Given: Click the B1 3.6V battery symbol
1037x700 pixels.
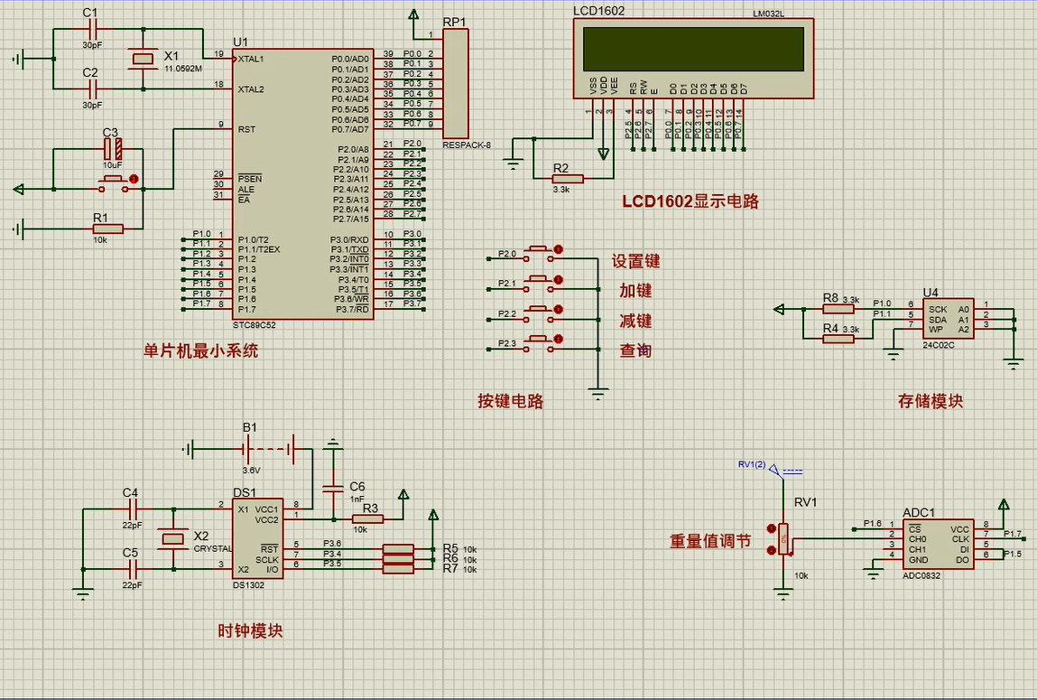Looking at the screenshot, I should [x=267, y=448].
